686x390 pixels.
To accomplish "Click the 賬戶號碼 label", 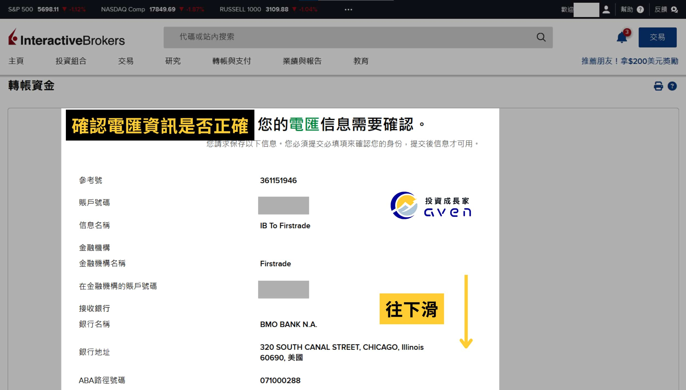I will [x=94, y=203].
